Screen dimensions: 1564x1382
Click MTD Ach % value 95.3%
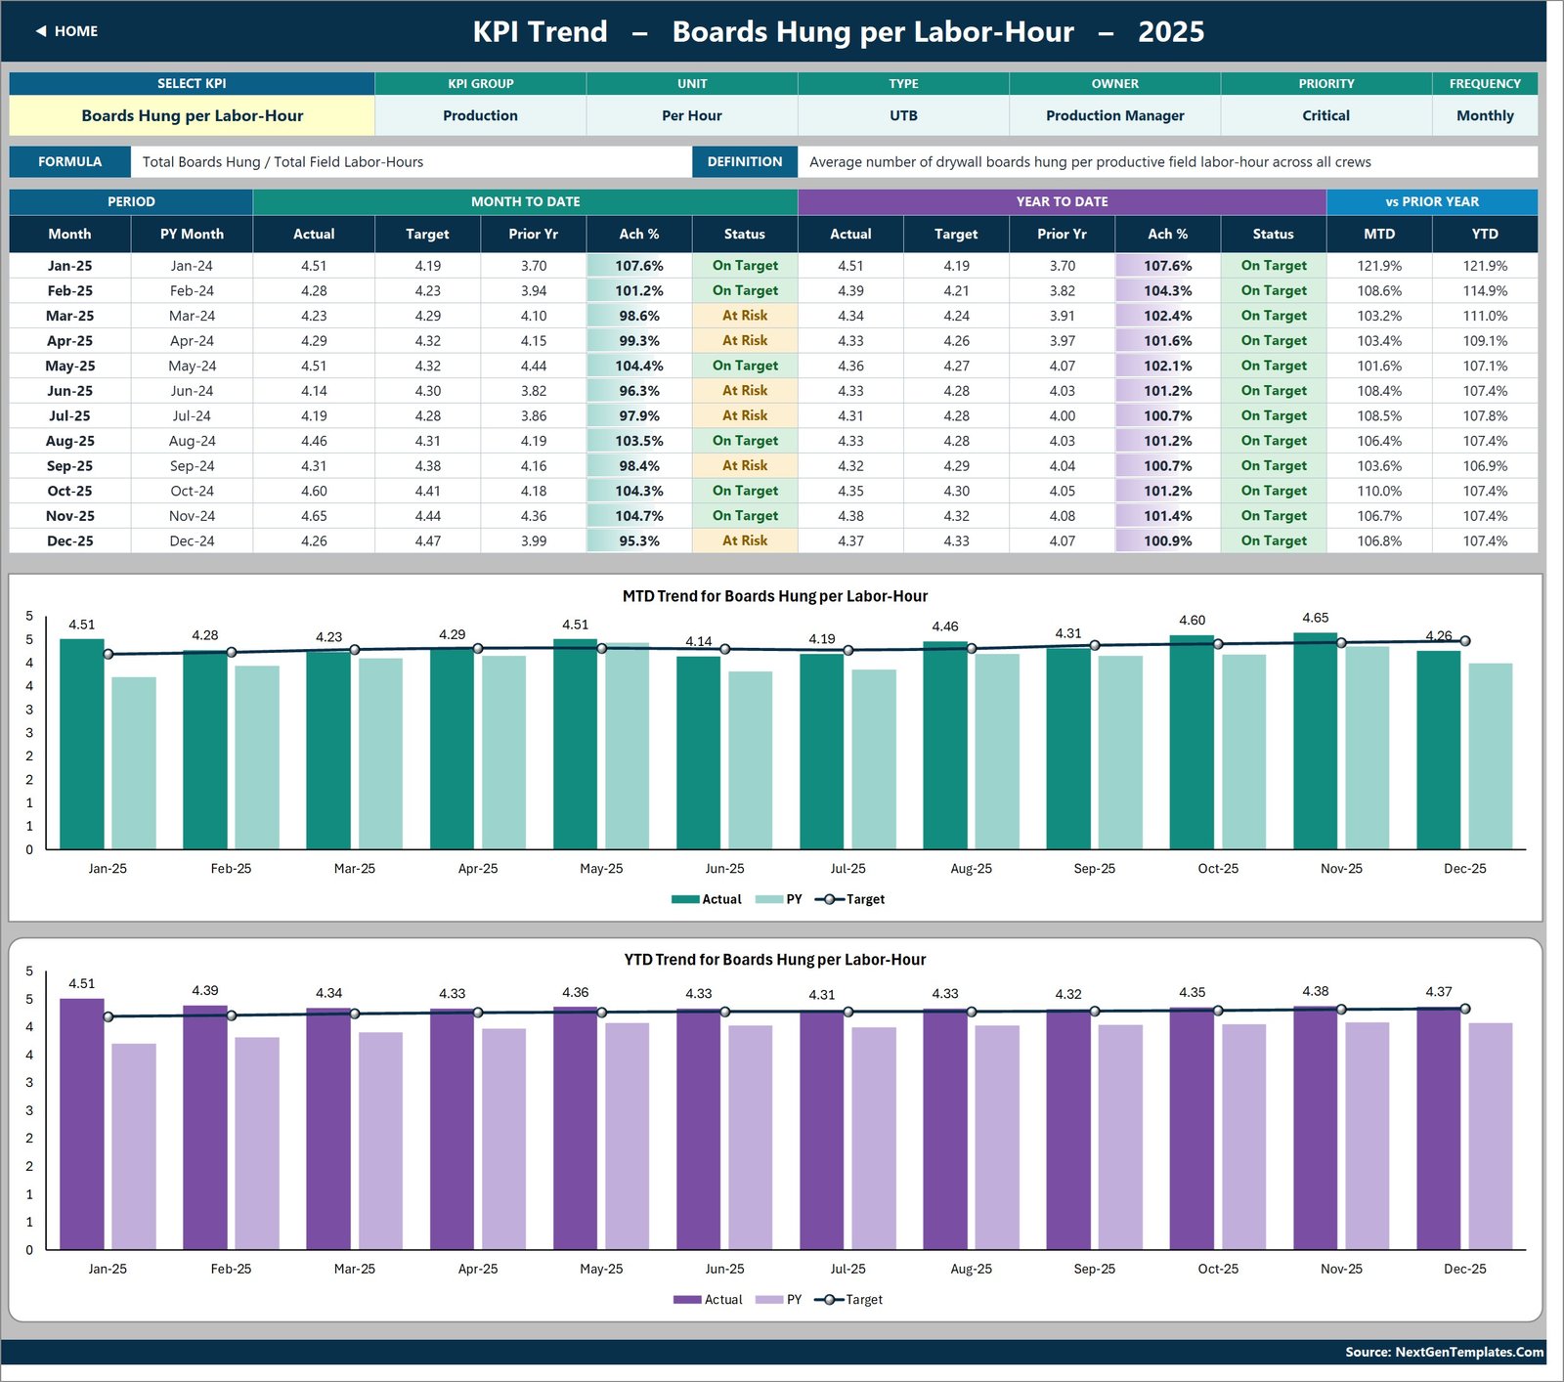pyautogui.click(x=639, y=540)
